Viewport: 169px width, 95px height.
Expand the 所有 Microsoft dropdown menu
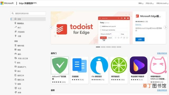coord(162,3)
